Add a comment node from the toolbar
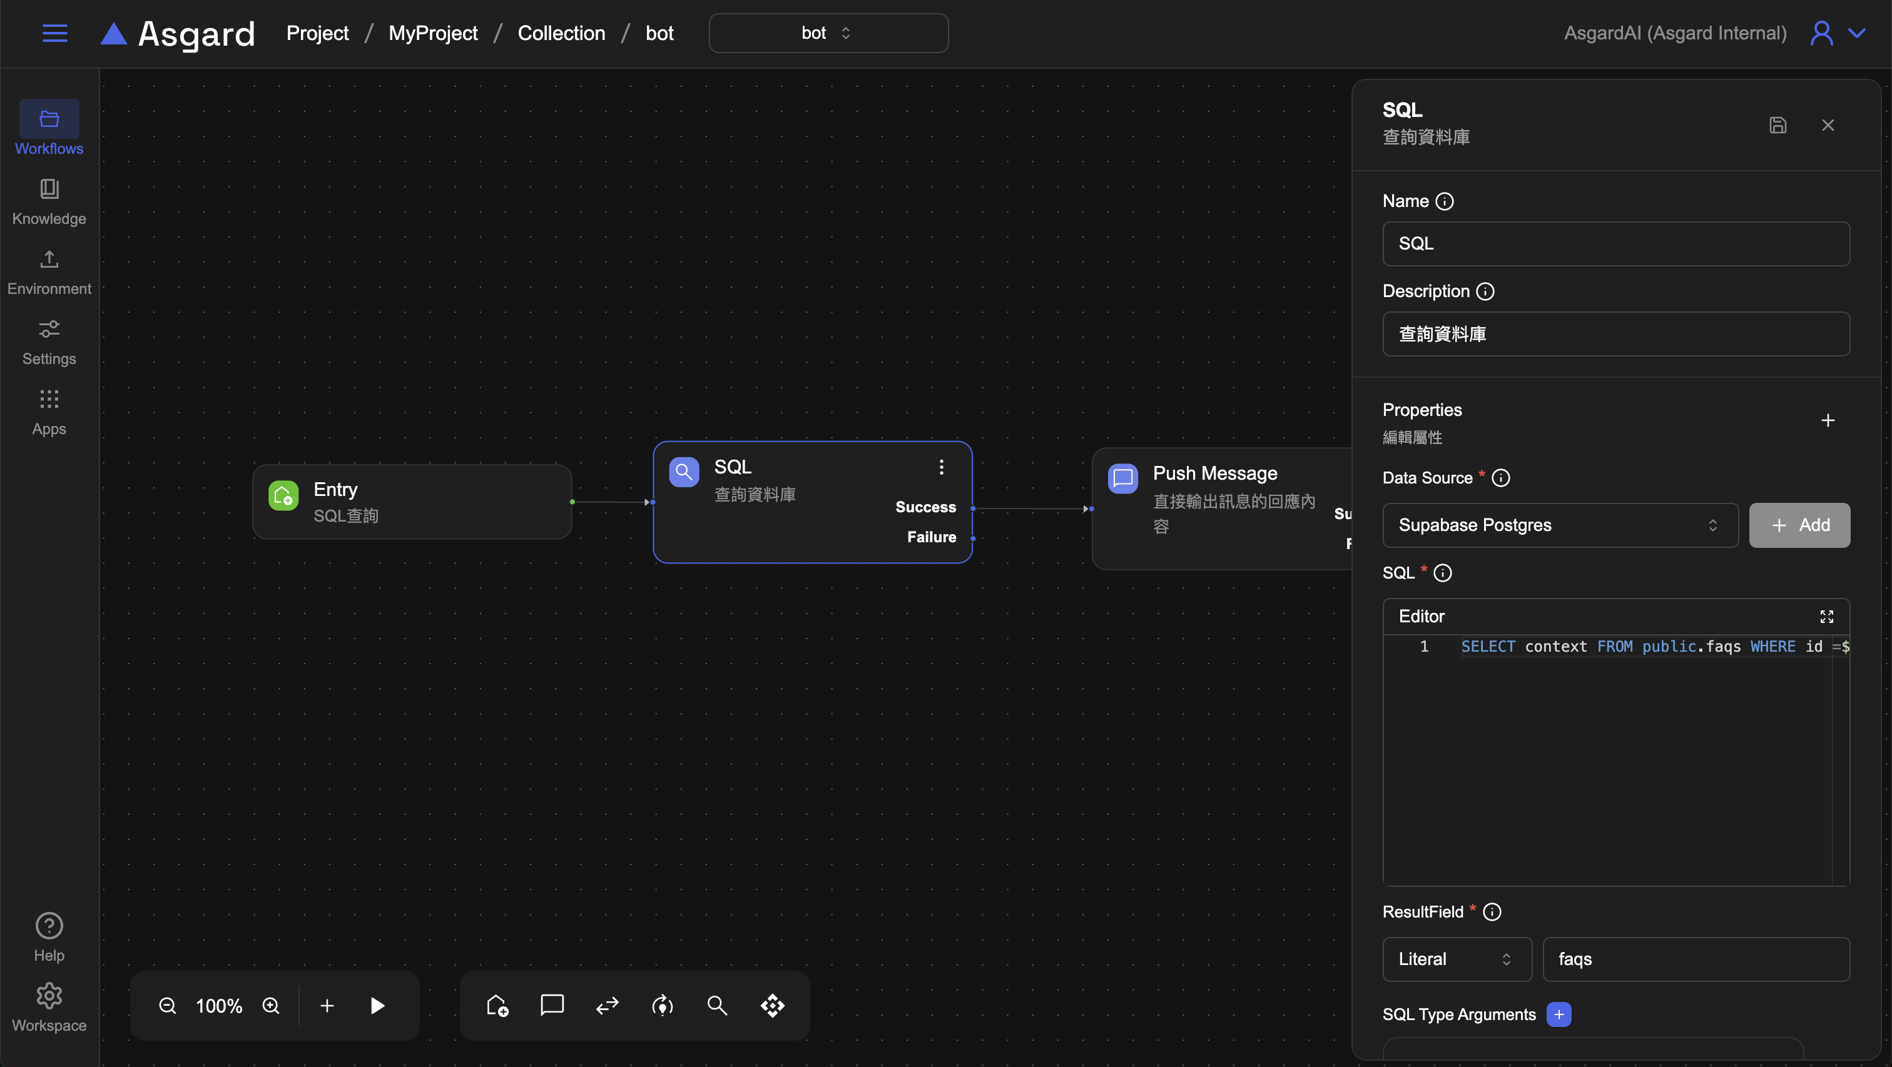Image resolution: width=1892 pixels, height=1067 pixels. (x=552, y=1005)
